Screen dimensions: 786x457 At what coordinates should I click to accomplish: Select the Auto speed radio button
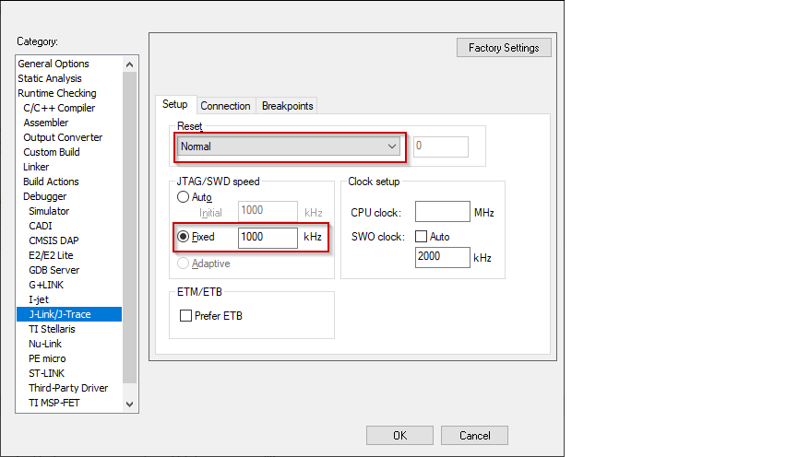coord(184,197)
